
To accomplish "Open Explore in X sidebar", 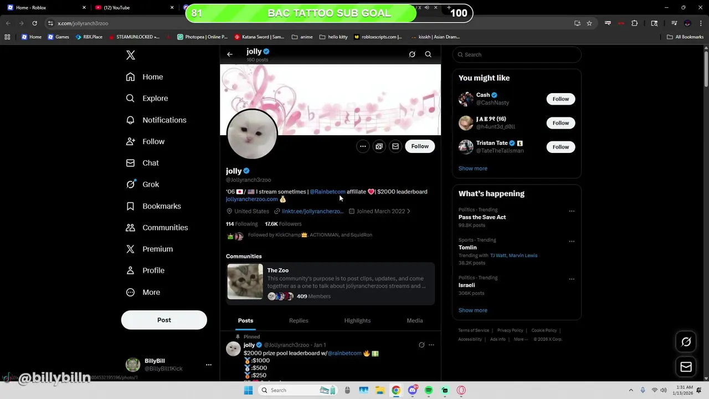I will coord(147,98).
